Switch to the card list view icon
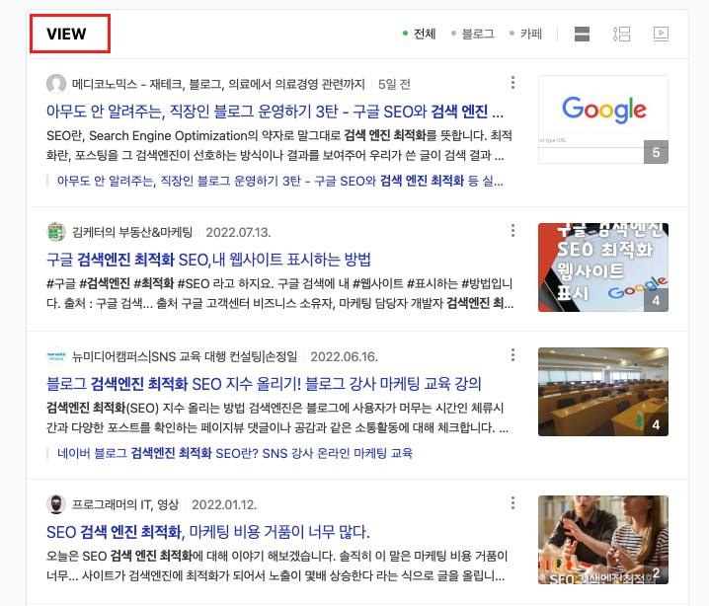Screen dimensions: 709x606 pyautogui.click(x=582, y=34)
